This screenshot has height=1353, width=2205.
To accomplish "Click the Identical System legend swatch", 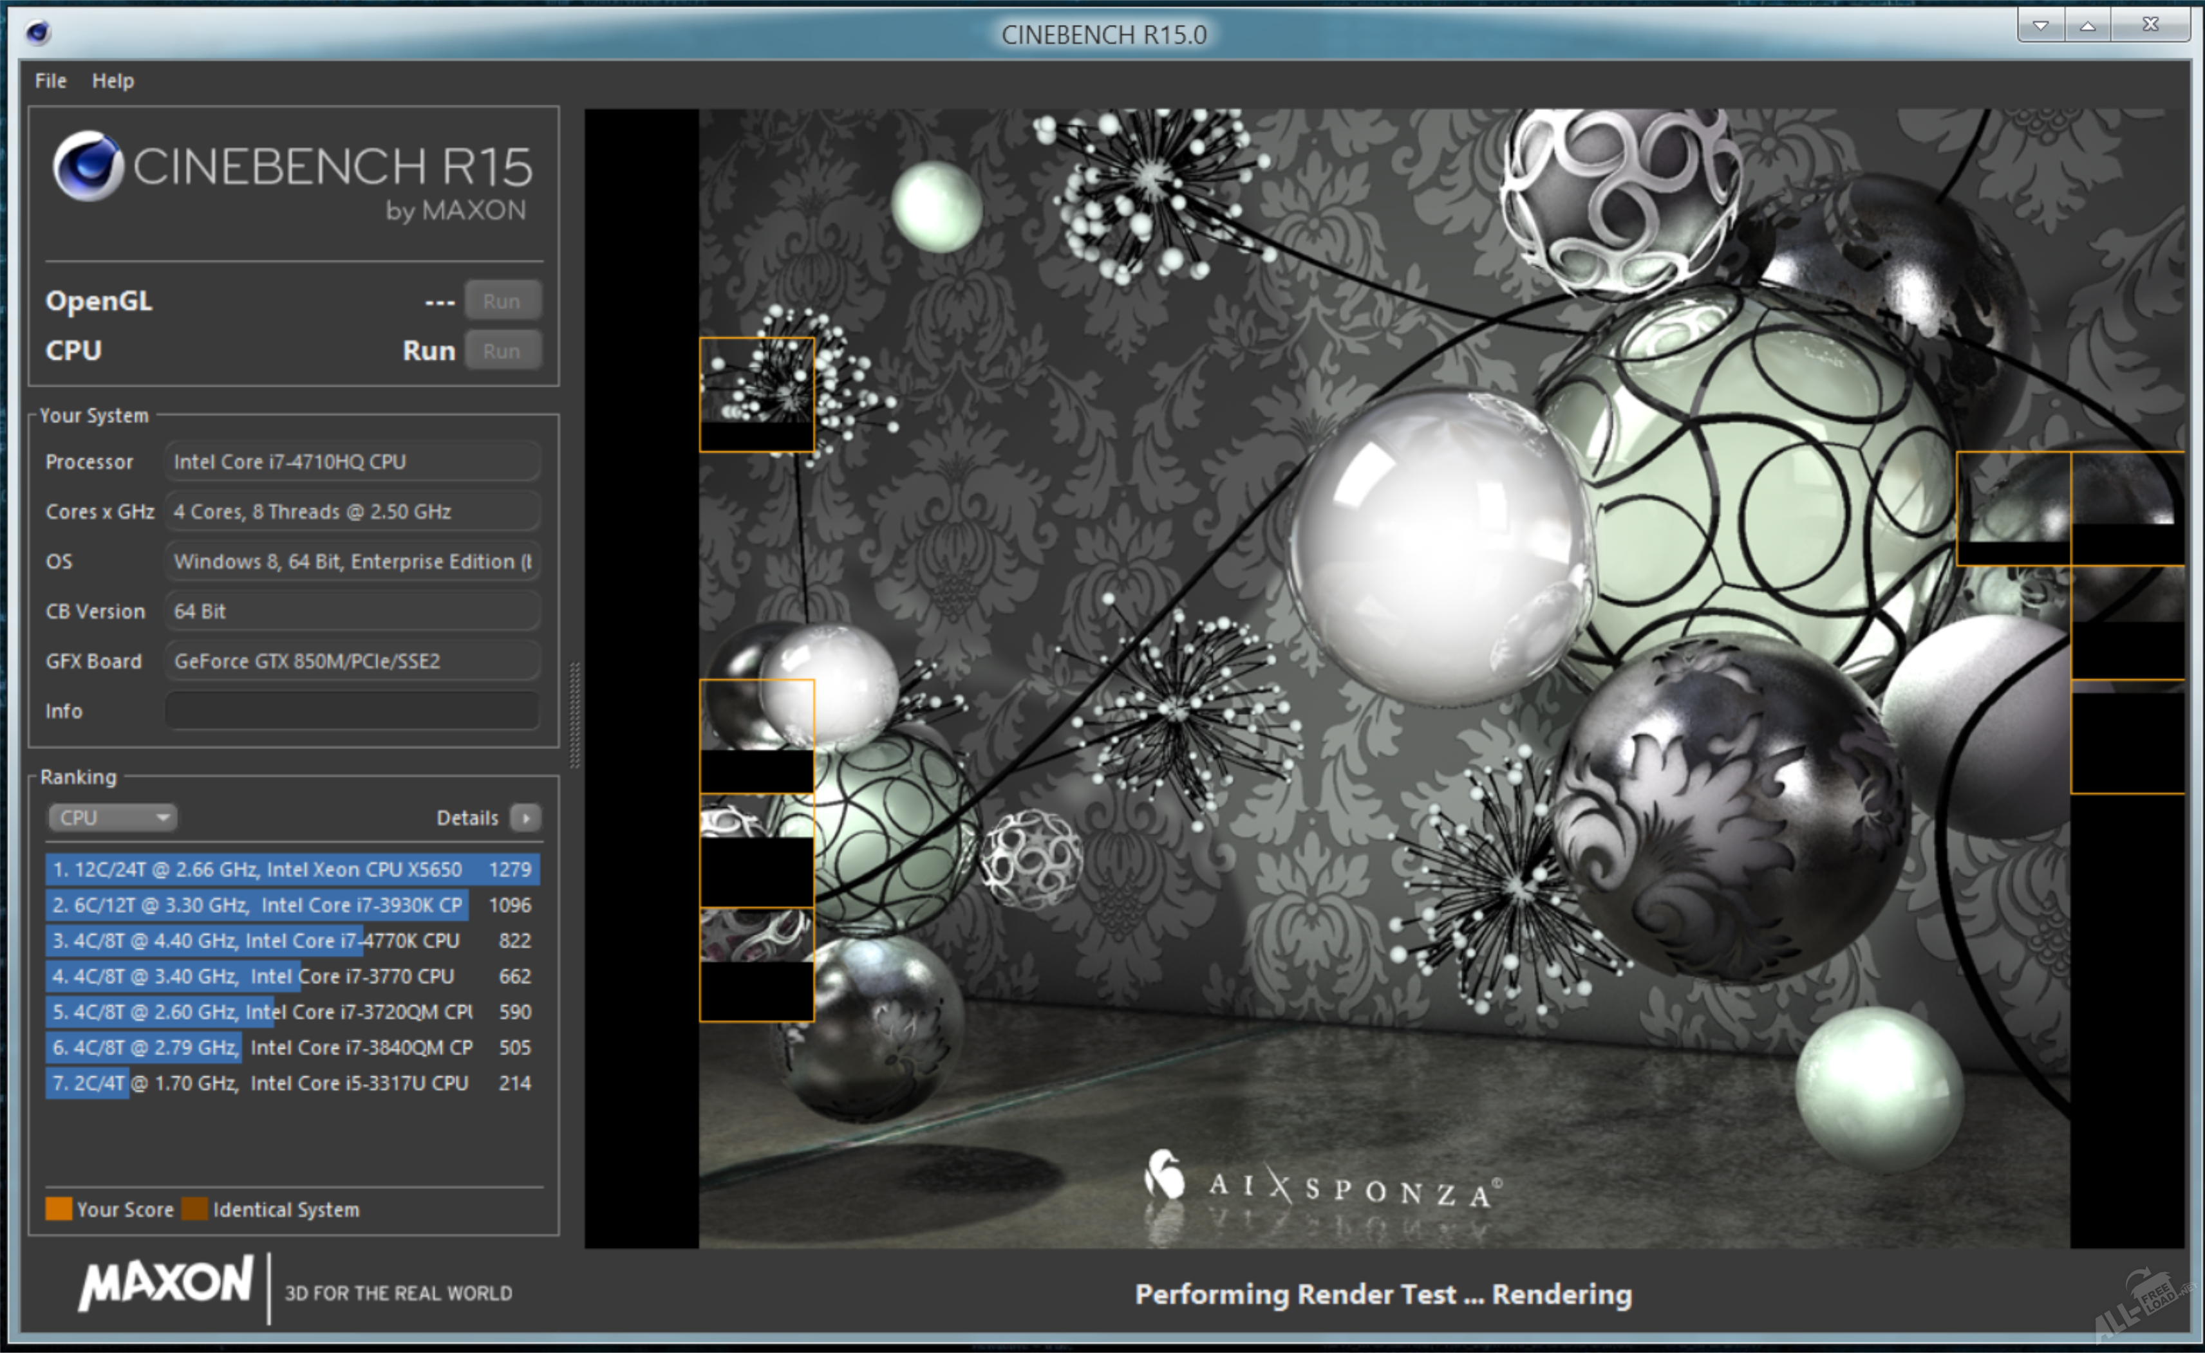I will (194, 1209).
